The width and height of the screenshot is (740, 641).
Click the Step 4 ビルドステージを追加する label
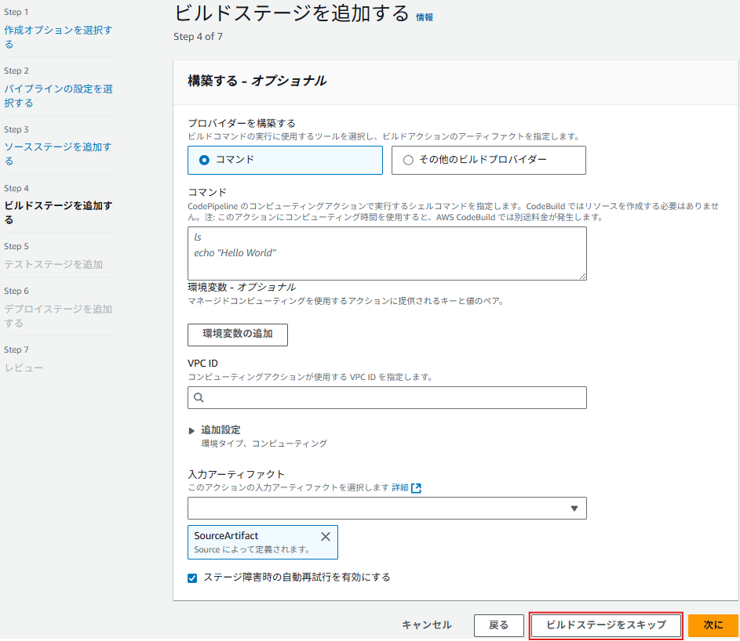click(59, 212)
